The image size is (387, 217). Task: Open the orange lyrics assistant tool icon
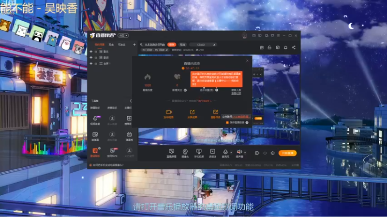pyautogui.click(x=95, y=150)
